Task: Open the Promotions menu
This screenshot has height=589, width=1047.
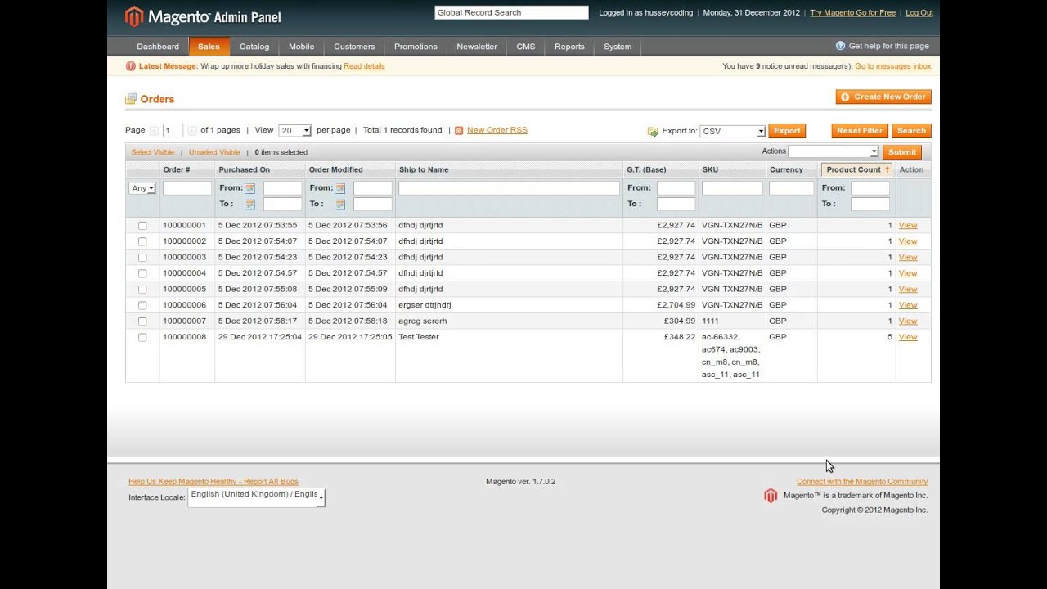Action: 416,47
